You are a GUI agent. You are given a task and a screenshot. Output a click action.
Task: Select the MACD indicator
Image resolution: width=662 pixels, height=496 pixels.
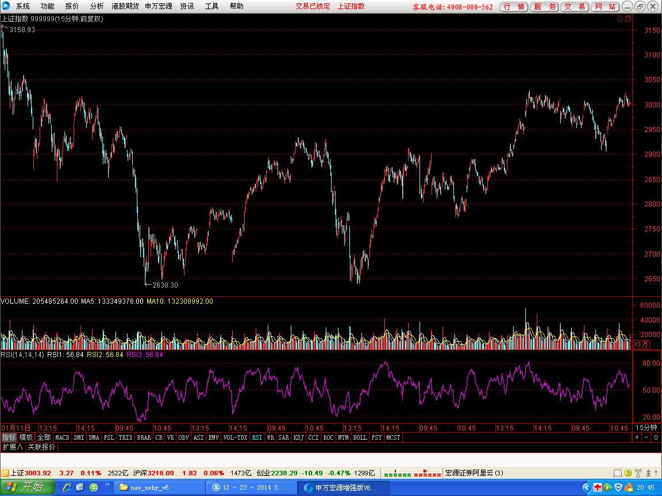62,437
